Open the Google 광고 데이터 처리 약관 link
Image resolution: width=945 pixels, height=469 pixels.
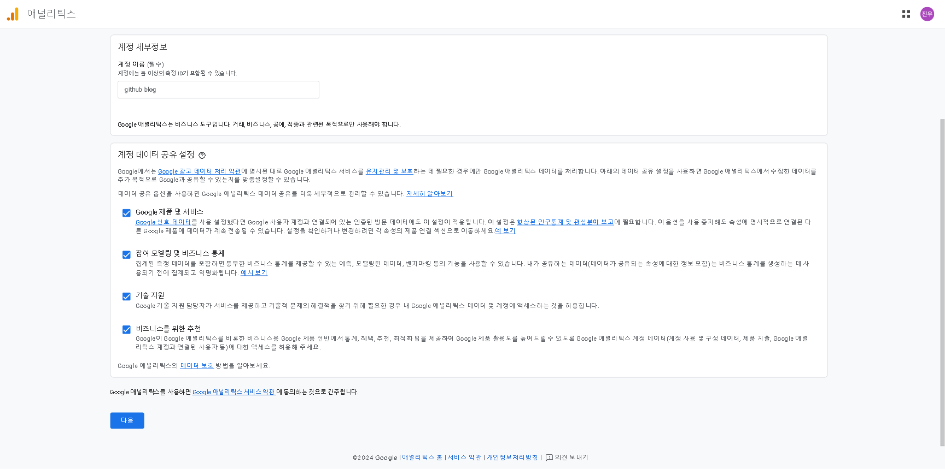(200, 171)
